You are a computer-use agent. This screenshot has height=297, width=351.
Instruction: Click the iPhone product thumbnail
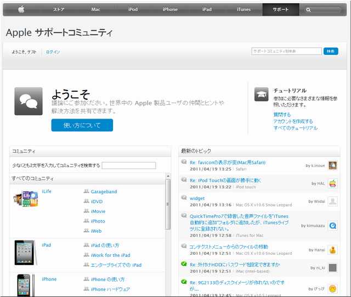pyautogui.click(x=25, y=285)
